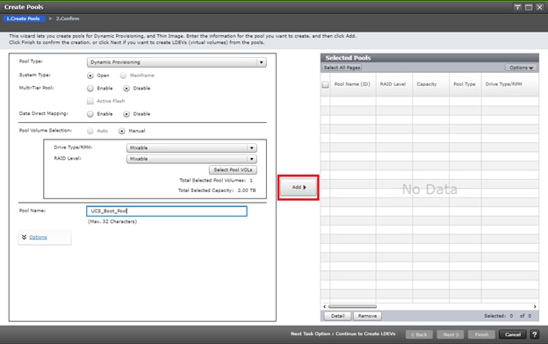The width and height of the screenshot is (548, 344).
Task: Select Mainframe system type radio
Action: click(x=123, y=75)
